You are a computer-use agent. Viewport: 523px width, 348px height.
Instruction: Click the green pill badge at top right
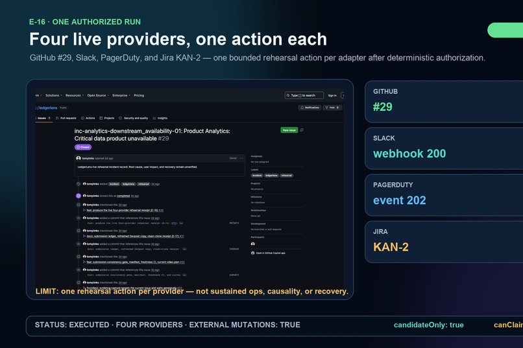[505, 30]
